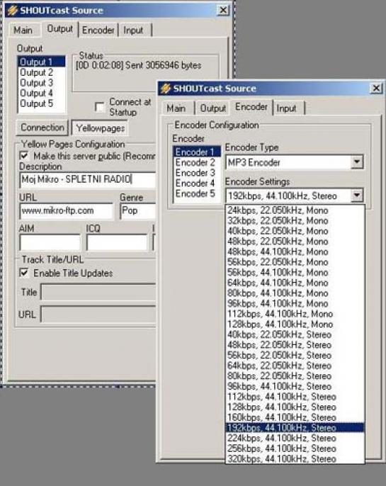Open the Input tab in back window

tap(134, 30)
